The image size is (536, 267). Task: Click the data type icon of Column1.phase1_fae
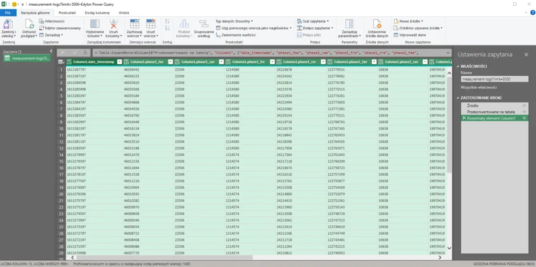pyautogui.click(x=127, y=62)
